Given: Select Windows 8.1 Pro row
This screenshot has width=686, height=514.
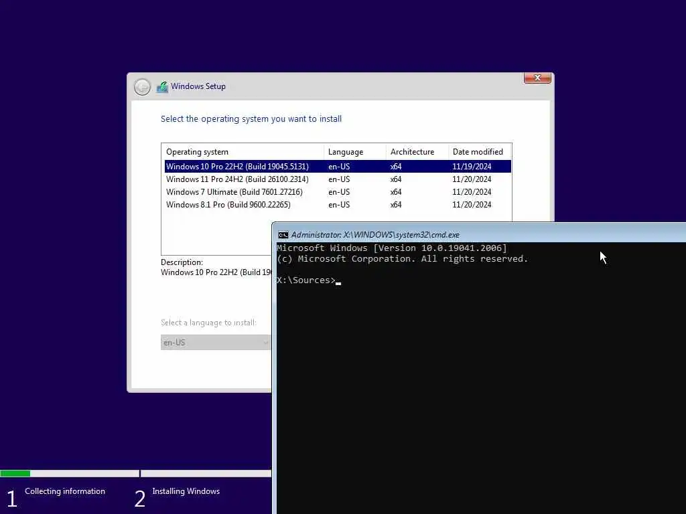Looking at the screenshot, I should tap(338, 205).
